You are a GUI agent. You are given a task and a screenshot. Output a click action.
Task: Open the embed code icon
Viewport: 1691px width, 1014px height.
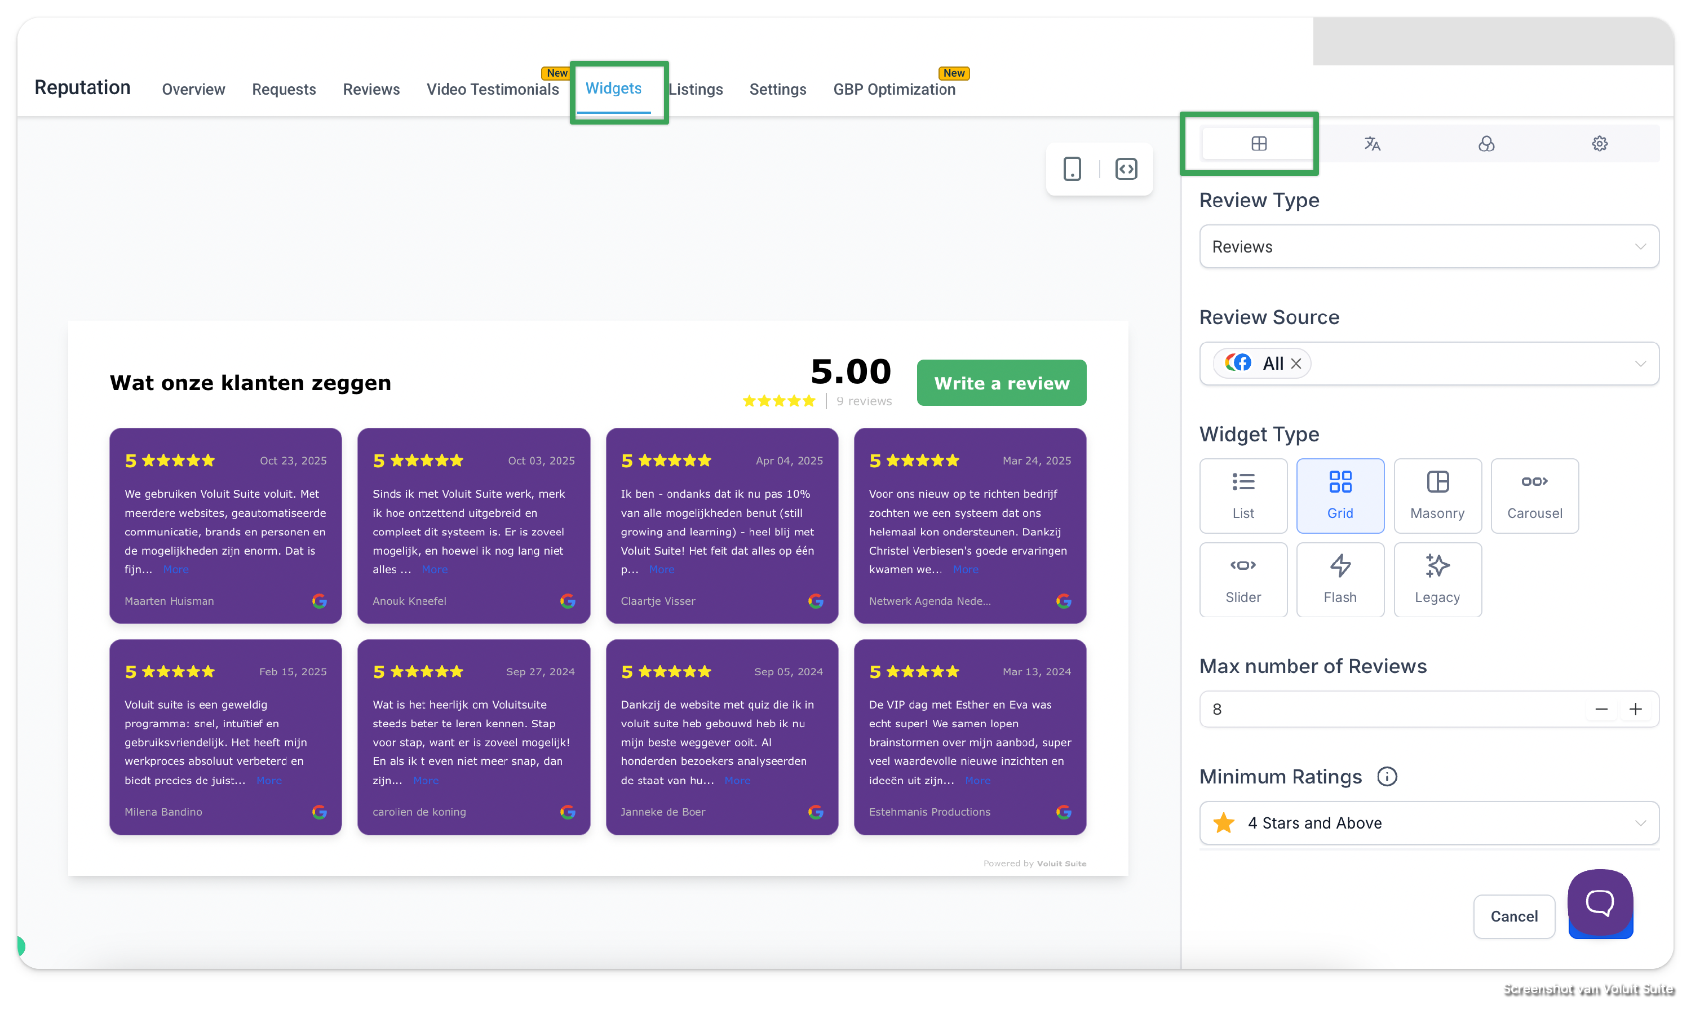pos(1126,169)
